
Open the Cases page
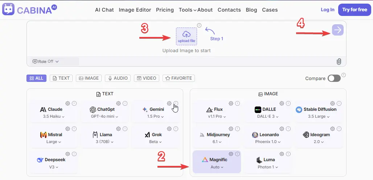pyautogui.click(x=270, y=10)
